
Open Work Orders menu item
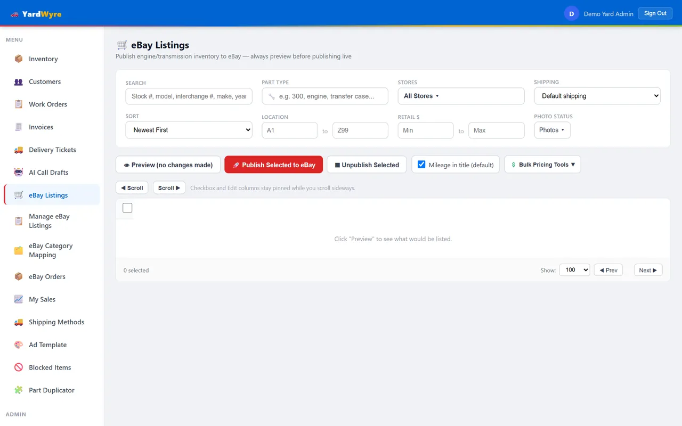pos(52,104)
